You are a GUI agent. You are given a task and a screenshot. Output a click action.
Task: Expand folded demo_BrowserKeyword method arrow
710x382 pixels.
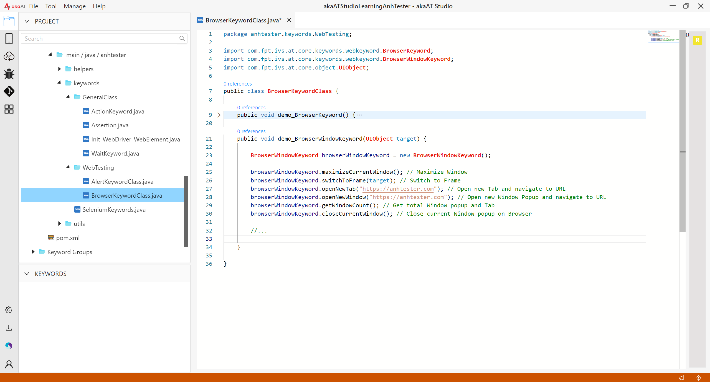click(x=219, y=115)
